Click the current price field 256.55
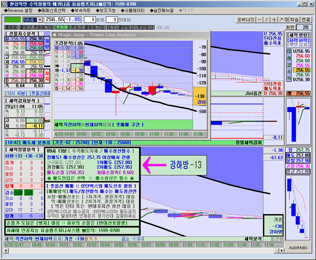The image size is (316, 260). (54, 20)
